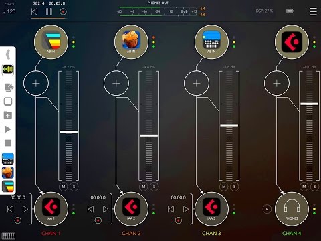321x241 pixels.
Task: Click the CHAN 2 fader handle
Action: click(x=149, y=135)
